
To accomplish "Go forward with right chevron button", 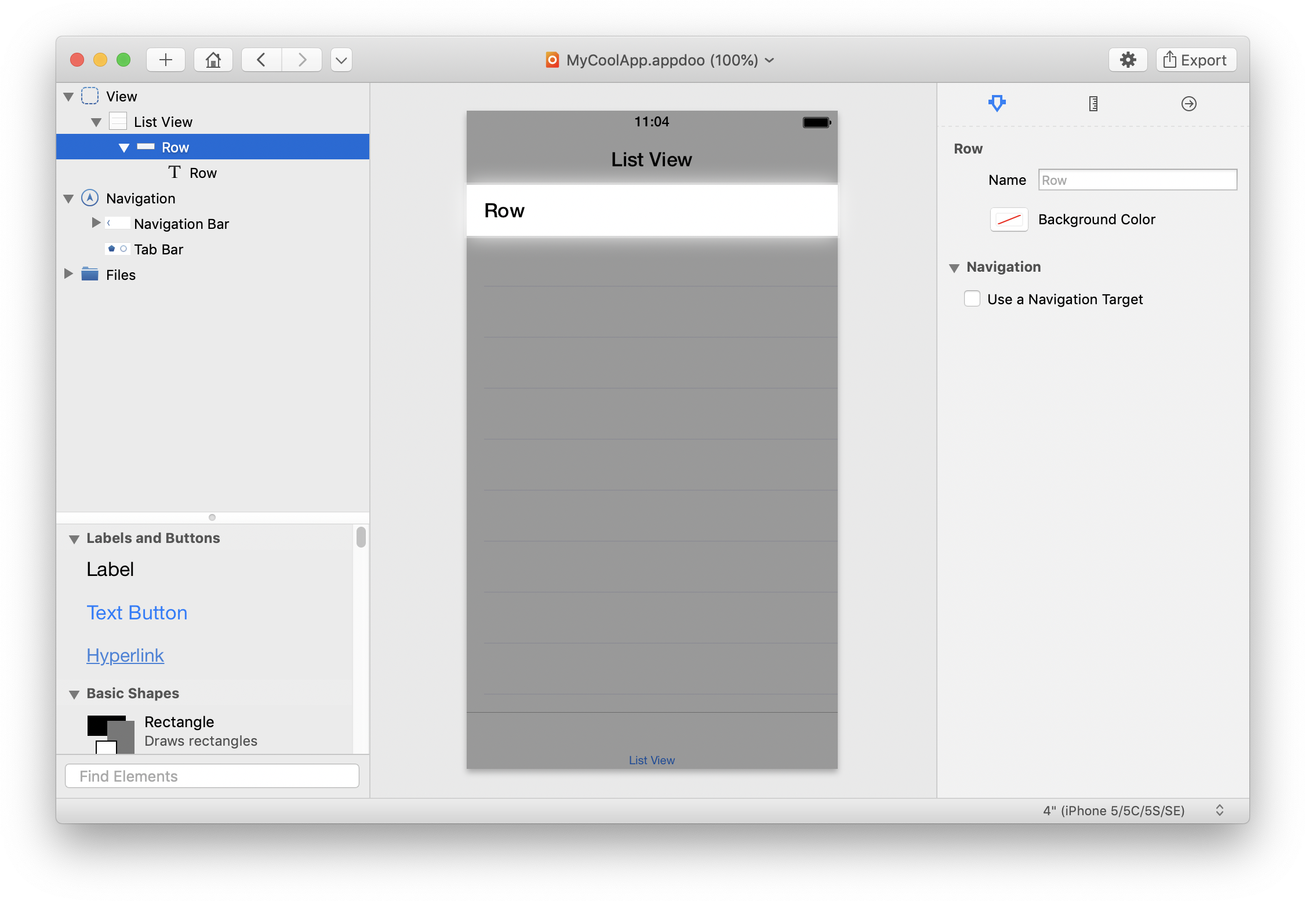I will pyautogui.click(x=301, y=60).
